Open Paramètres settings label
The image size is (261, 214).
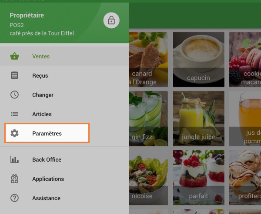(47, 133)
